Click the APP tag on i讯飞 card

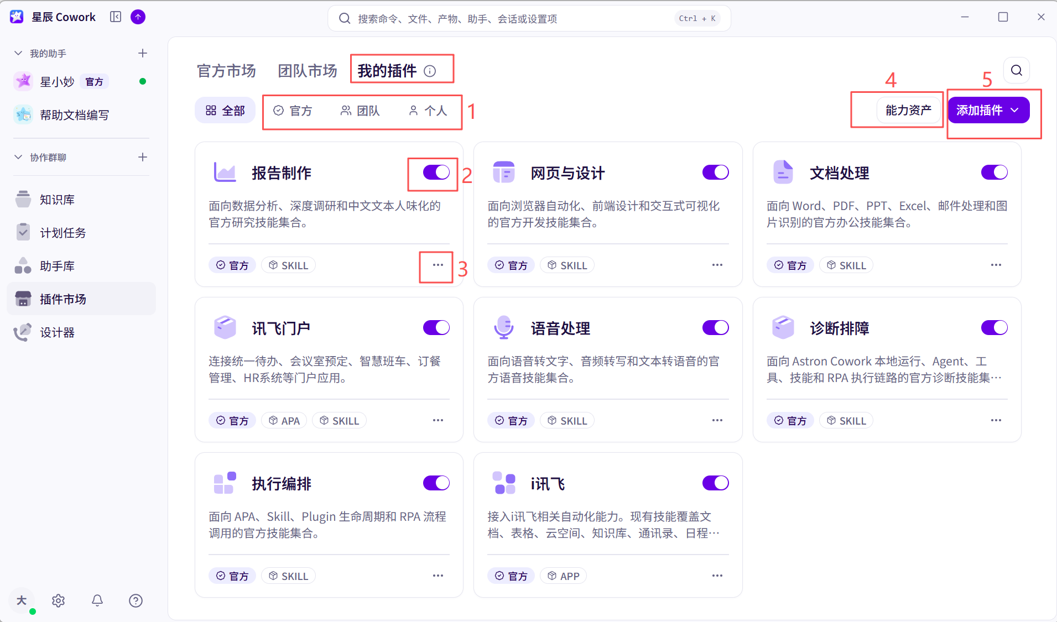click(564, 576)
